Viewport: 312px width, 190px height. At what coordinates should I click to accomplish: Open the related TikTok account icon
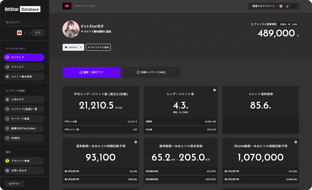pos(287,6)
